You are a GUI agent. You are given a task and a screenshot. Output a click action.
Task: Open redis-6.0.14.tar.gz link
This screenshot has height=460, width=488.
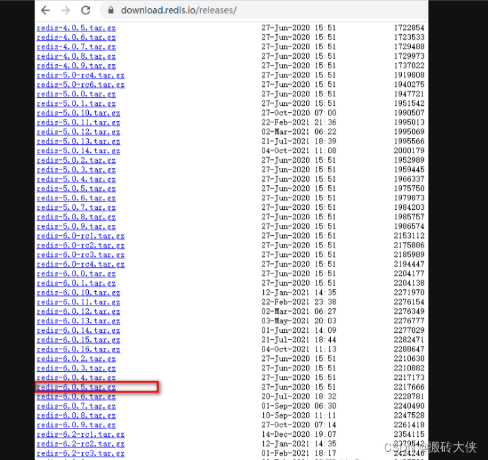coord(79,331)
